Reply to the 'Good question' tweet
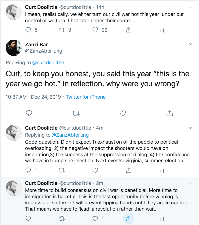 29,171
